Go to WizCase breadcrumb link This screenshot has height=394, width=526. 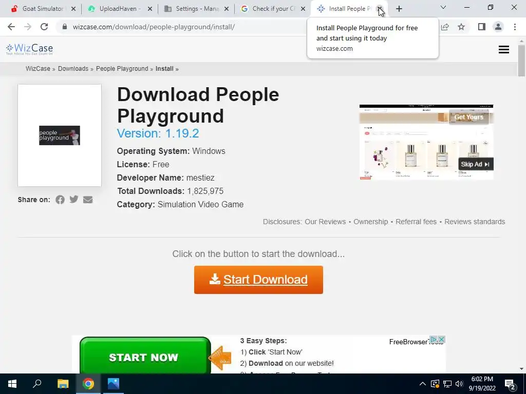[x=38, y=69]
